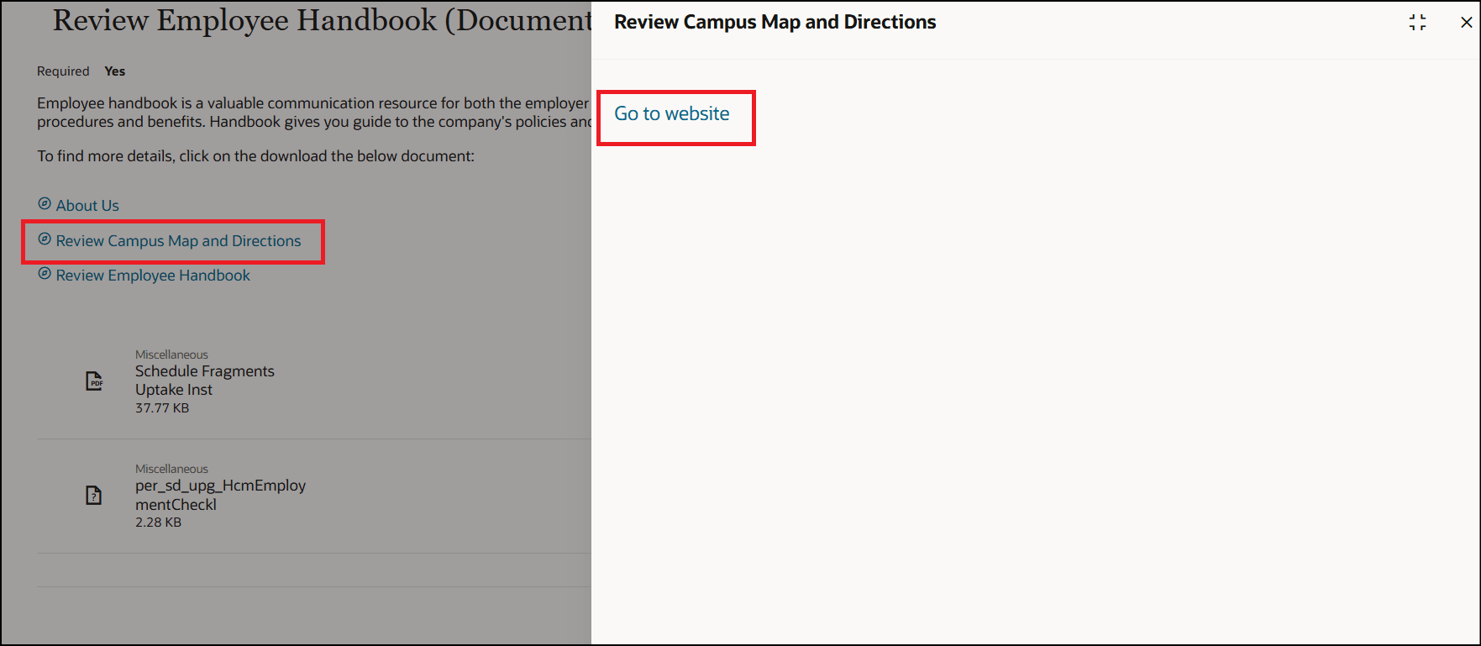Click compass icon beside Review Campus Map
This screenshot has width=1481, height=646.
pos(45,239)
